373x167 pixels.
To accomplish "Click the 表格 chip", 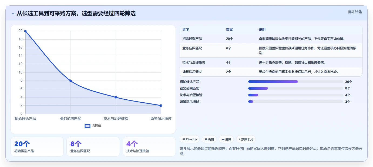I will coord(209,139).
